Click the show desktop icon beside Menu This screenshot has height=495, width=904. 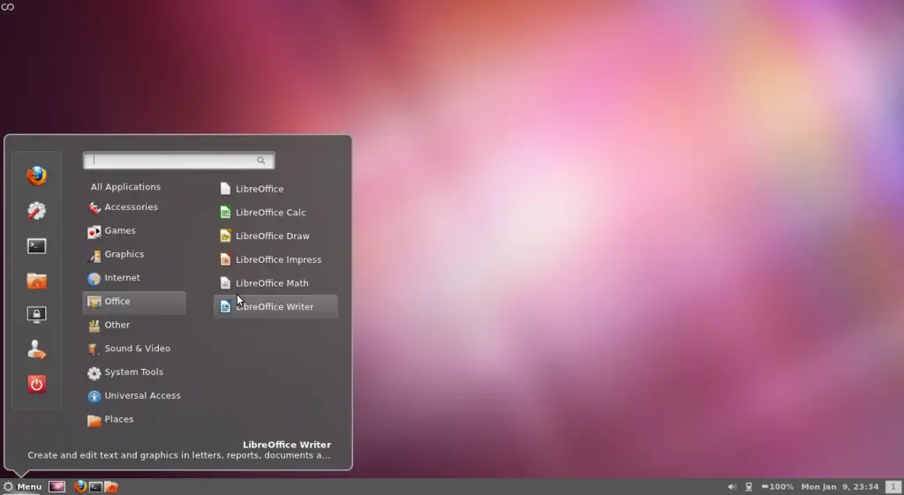pos(56,487)
